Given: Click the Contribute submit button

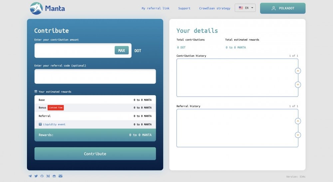Looking at the screenshot, I should [x=95, y=154].
